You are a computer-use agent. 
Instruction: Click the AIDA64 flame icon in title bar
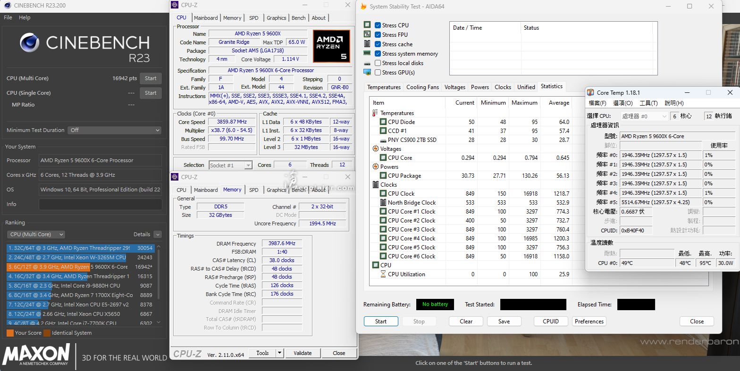point(363,7)
